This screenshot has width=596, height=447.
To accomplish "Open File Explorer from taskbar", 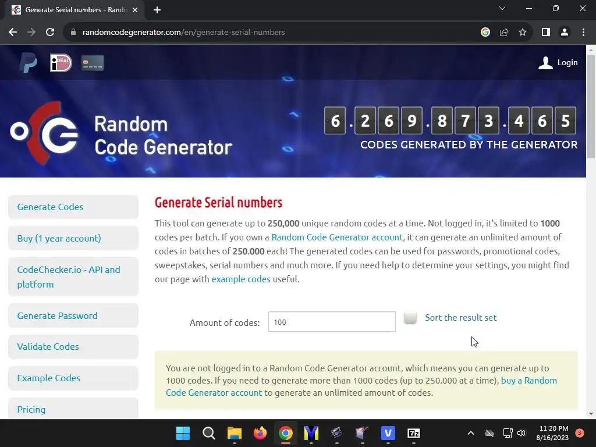I will point(235,433).
